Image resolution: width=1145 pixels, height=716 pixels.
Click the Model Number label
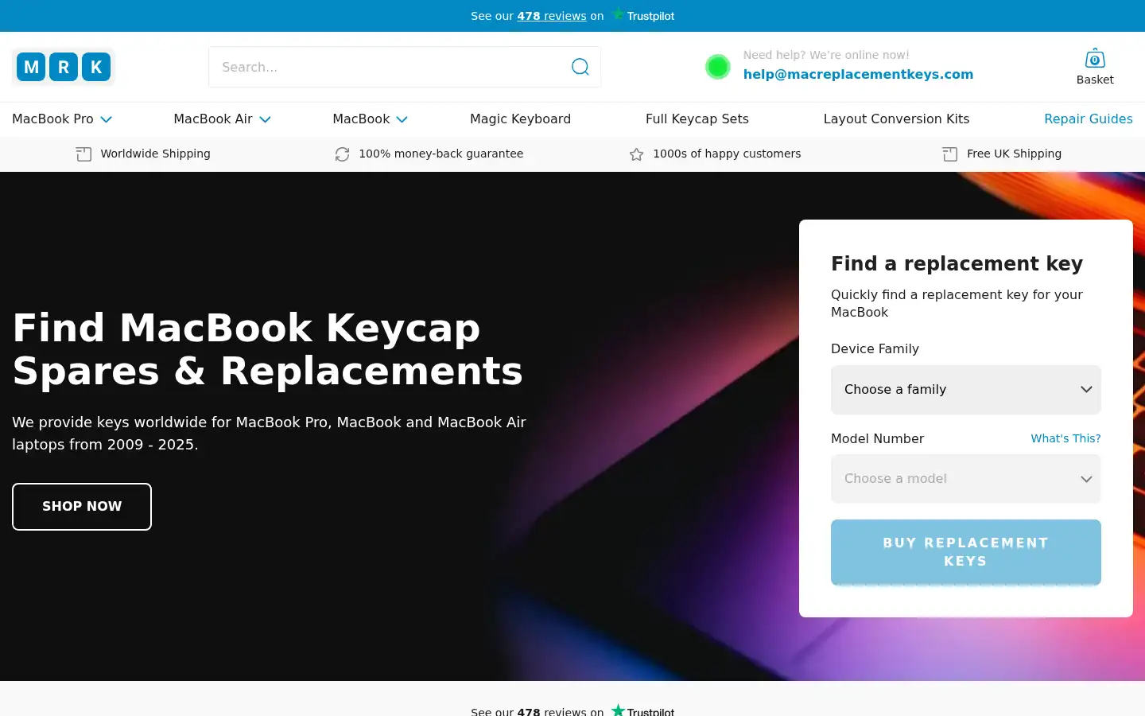pyautogui.click(x=877, y=438)
